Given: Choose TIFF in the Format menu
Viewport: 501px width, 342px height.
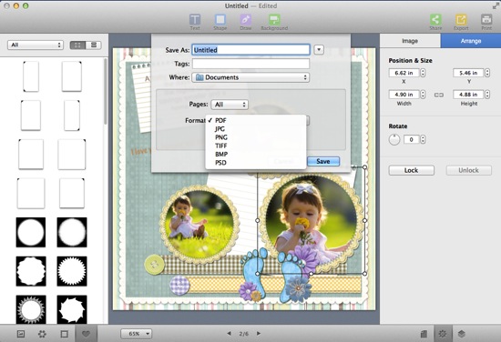Looking at the screenshot, I should 256,146.
